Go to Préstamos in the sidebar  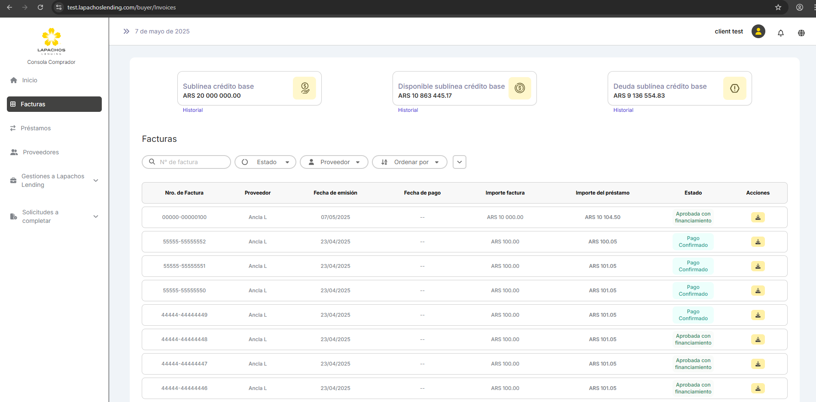point(36,128)
